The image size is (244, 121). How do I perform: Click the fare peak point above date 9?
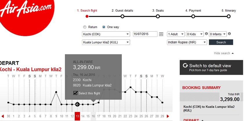tap(56, 92)
